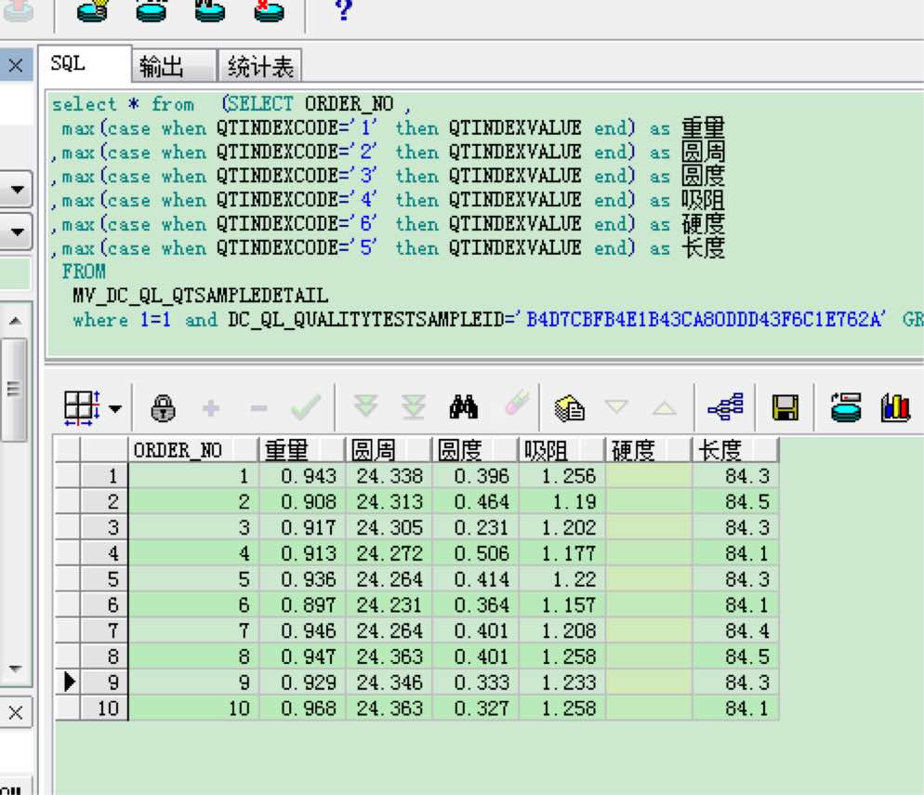Select row header number 6

pos(104,605)
